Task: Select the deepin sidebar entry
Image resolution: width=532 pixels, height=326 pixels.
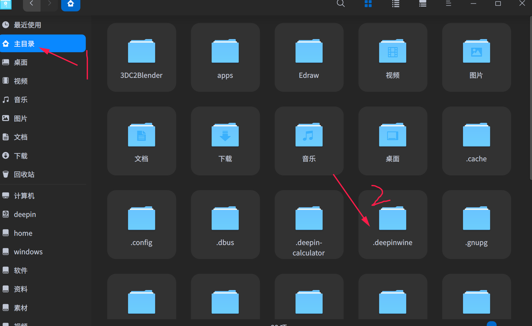Action: [25, 214]
